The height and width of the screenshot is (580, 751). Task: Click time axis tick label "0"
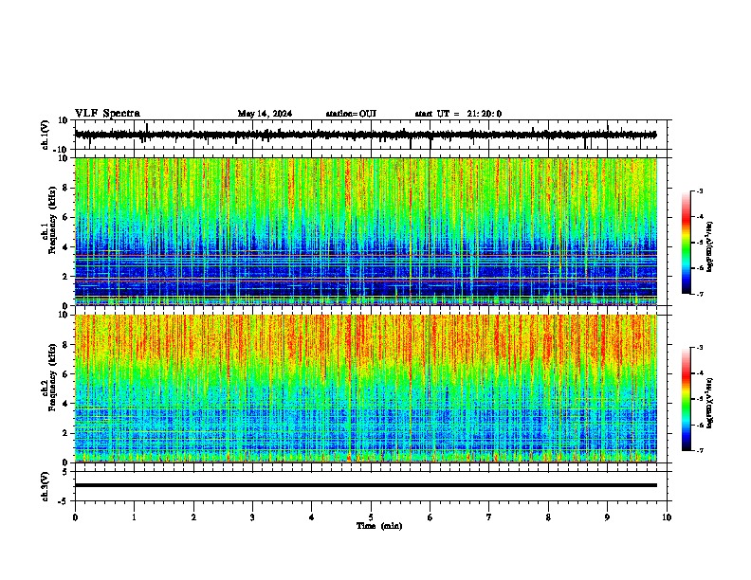pyautogui.click(x=75, y=517)
